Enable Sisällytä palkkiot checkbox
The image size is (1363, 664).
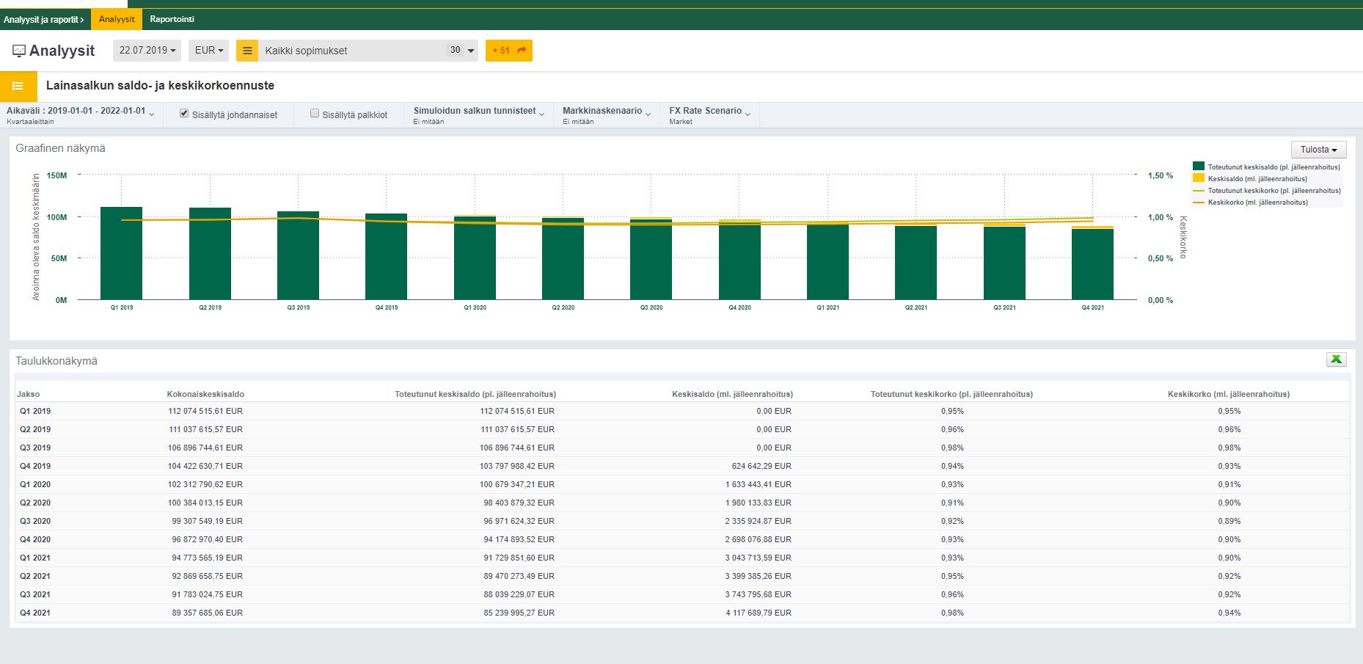[315, 114]
